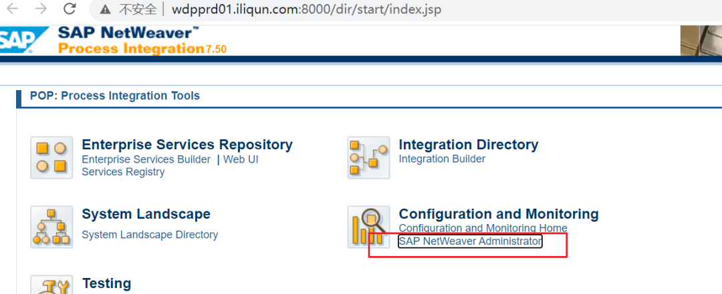This screenshot has height=294, width=722.
Task: Open System Landscape Directory link
Action: 150,235
